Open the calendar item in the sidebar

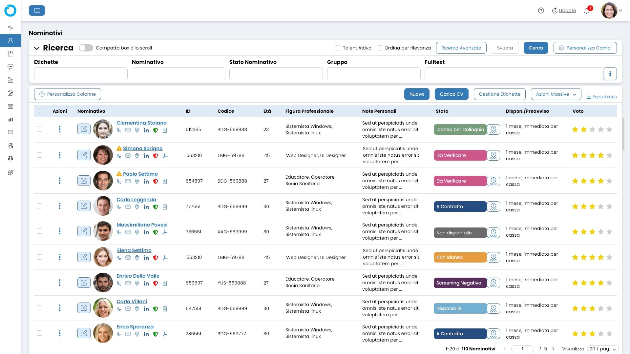pyautogui.click(x=10, y=106)
